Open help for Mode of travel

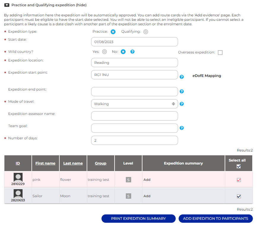tap(182, 104)
